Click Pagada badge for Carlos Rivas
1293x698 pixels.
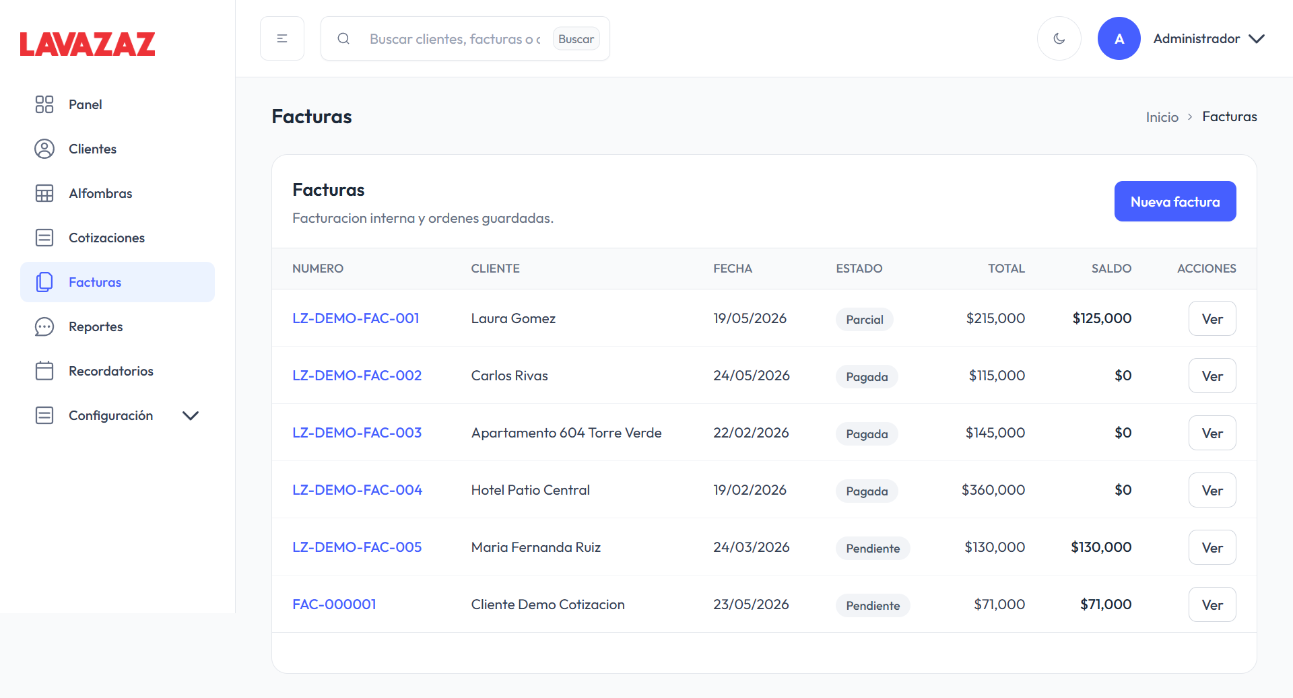(x=867, y=377)
